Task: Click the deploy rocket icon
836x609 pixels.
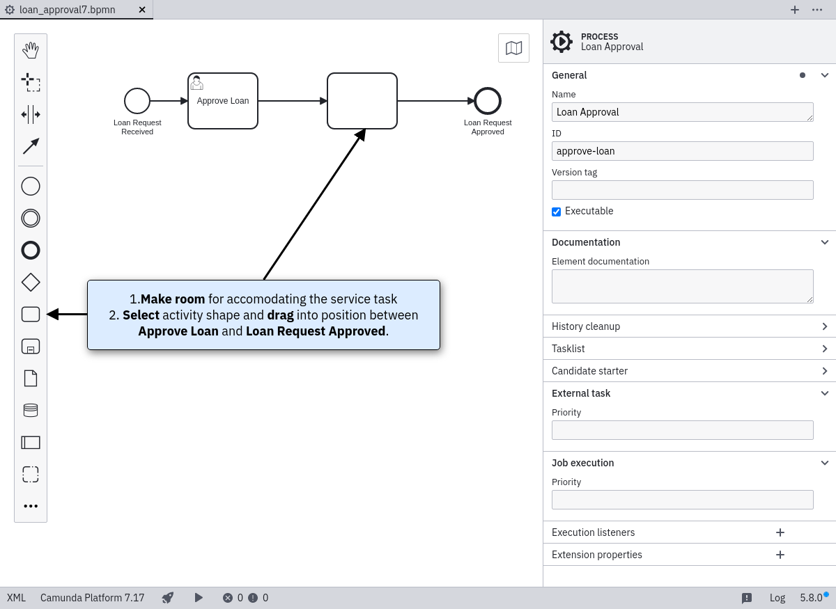Action: point(168,598)
